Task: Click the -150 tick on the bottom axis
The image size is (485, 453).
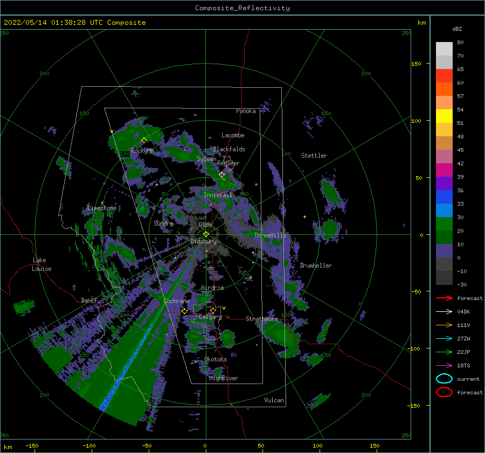Action: (x=32, y=445)
